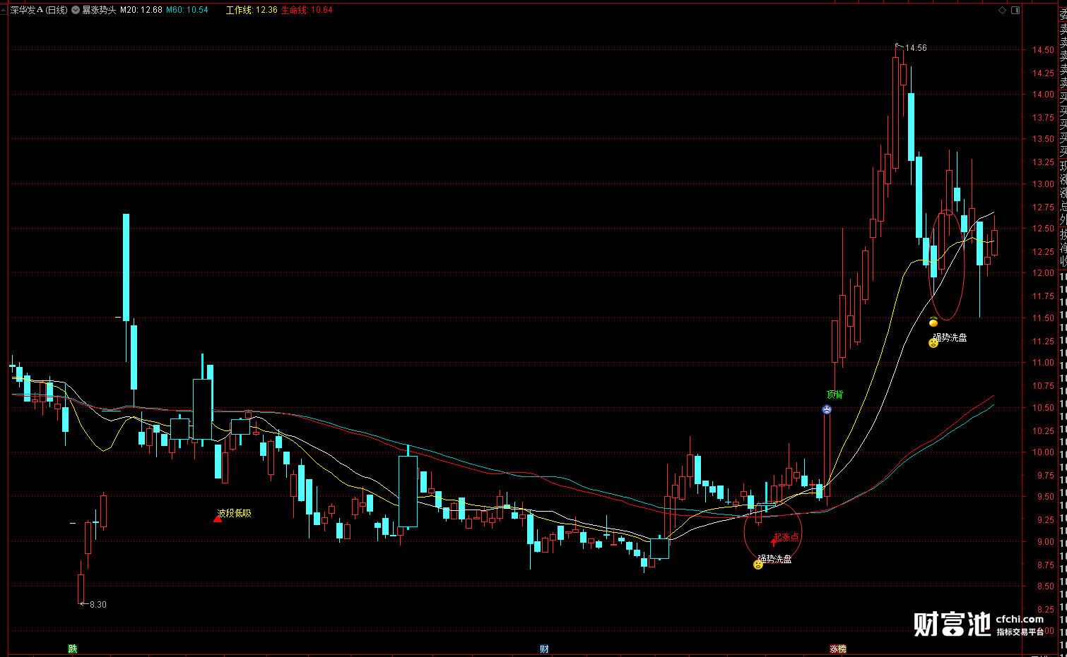Collapse the chart using top-left arrow

point(4,10)
